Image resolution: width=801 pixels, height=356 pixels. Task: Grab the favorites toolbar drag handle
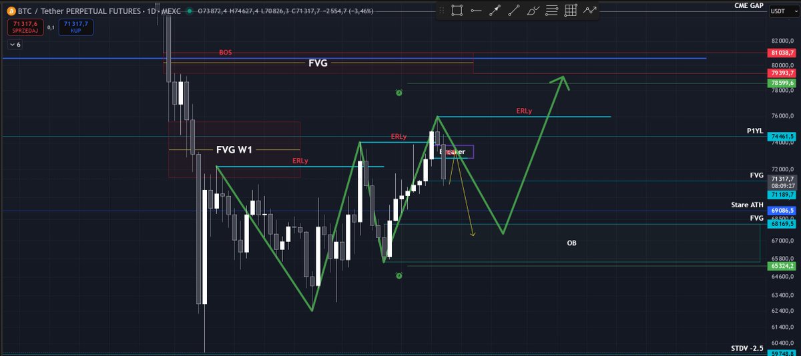click(x=442, y=10)
